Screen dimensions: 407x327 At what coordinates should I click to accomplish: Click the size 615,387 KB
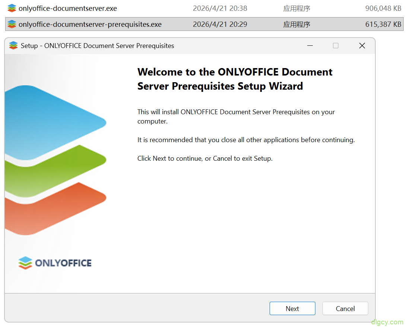point(383,24)
